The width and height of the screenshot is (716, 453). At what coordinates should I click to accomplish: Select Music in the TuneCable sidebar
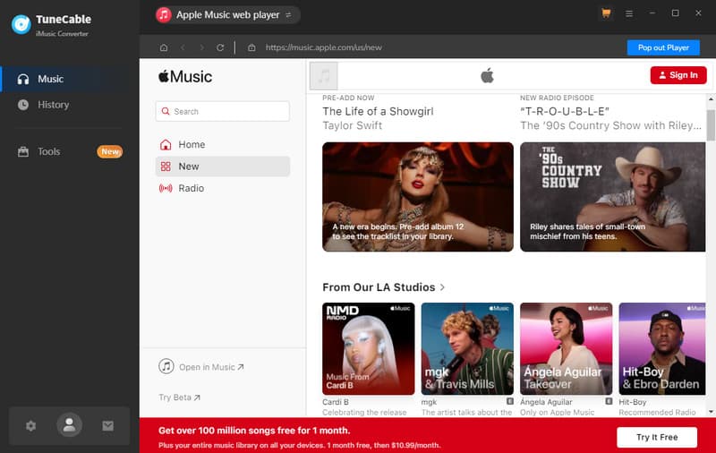click(x=70, y=79)
